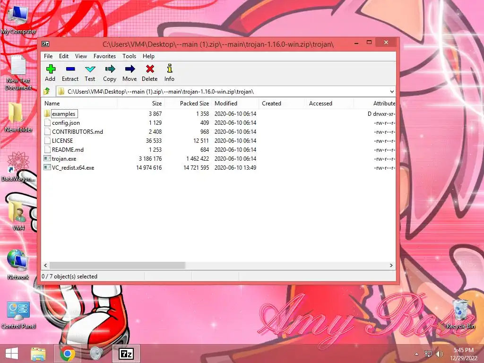Open the View menu

[81, 56]
